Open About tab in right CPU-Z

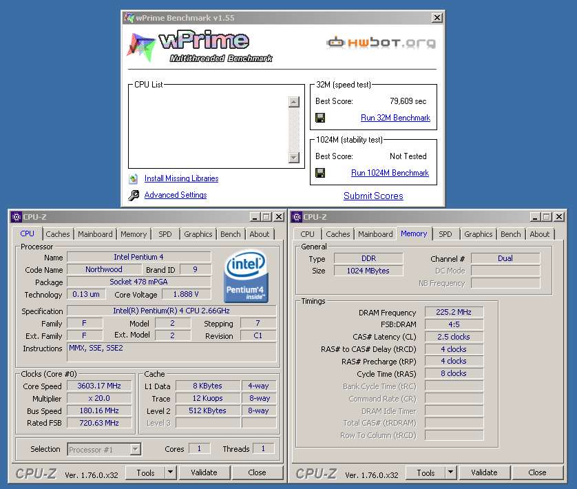click(540, 234)
